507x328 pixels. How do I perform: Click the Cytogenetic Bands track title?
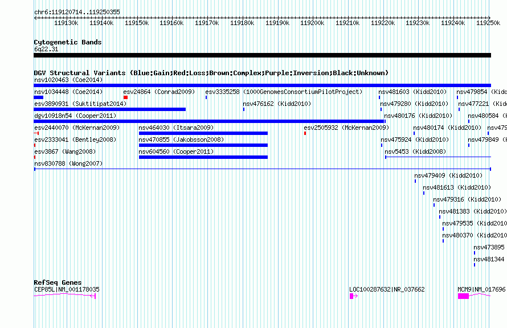(x=68, y=42)
